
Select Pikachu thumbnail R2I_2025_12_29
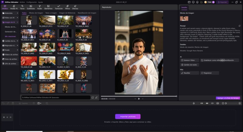coord(65,75)
